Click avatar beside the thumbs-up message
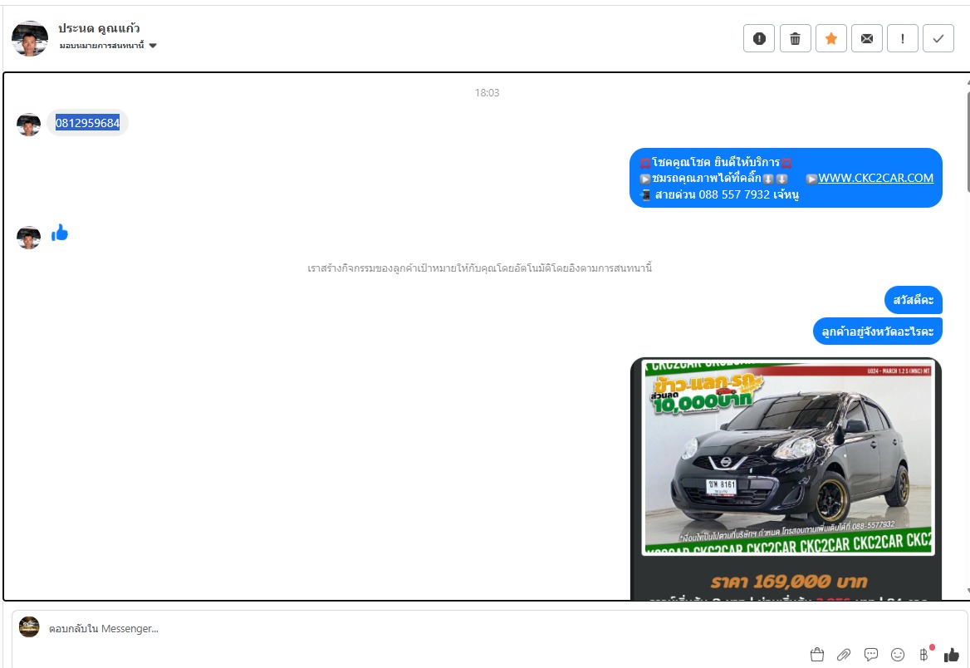Viewport: 970px width, 668px height. pos(28,238)
